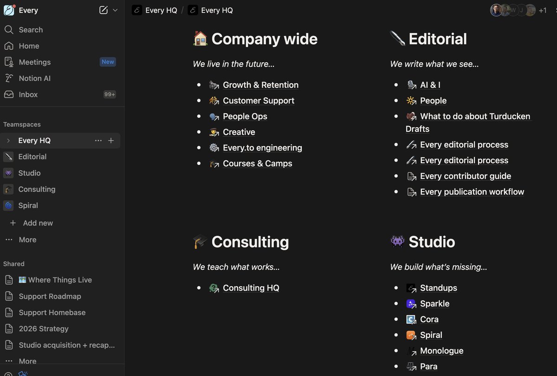Click the Every.to engineering gear icon

click(214, 148)
